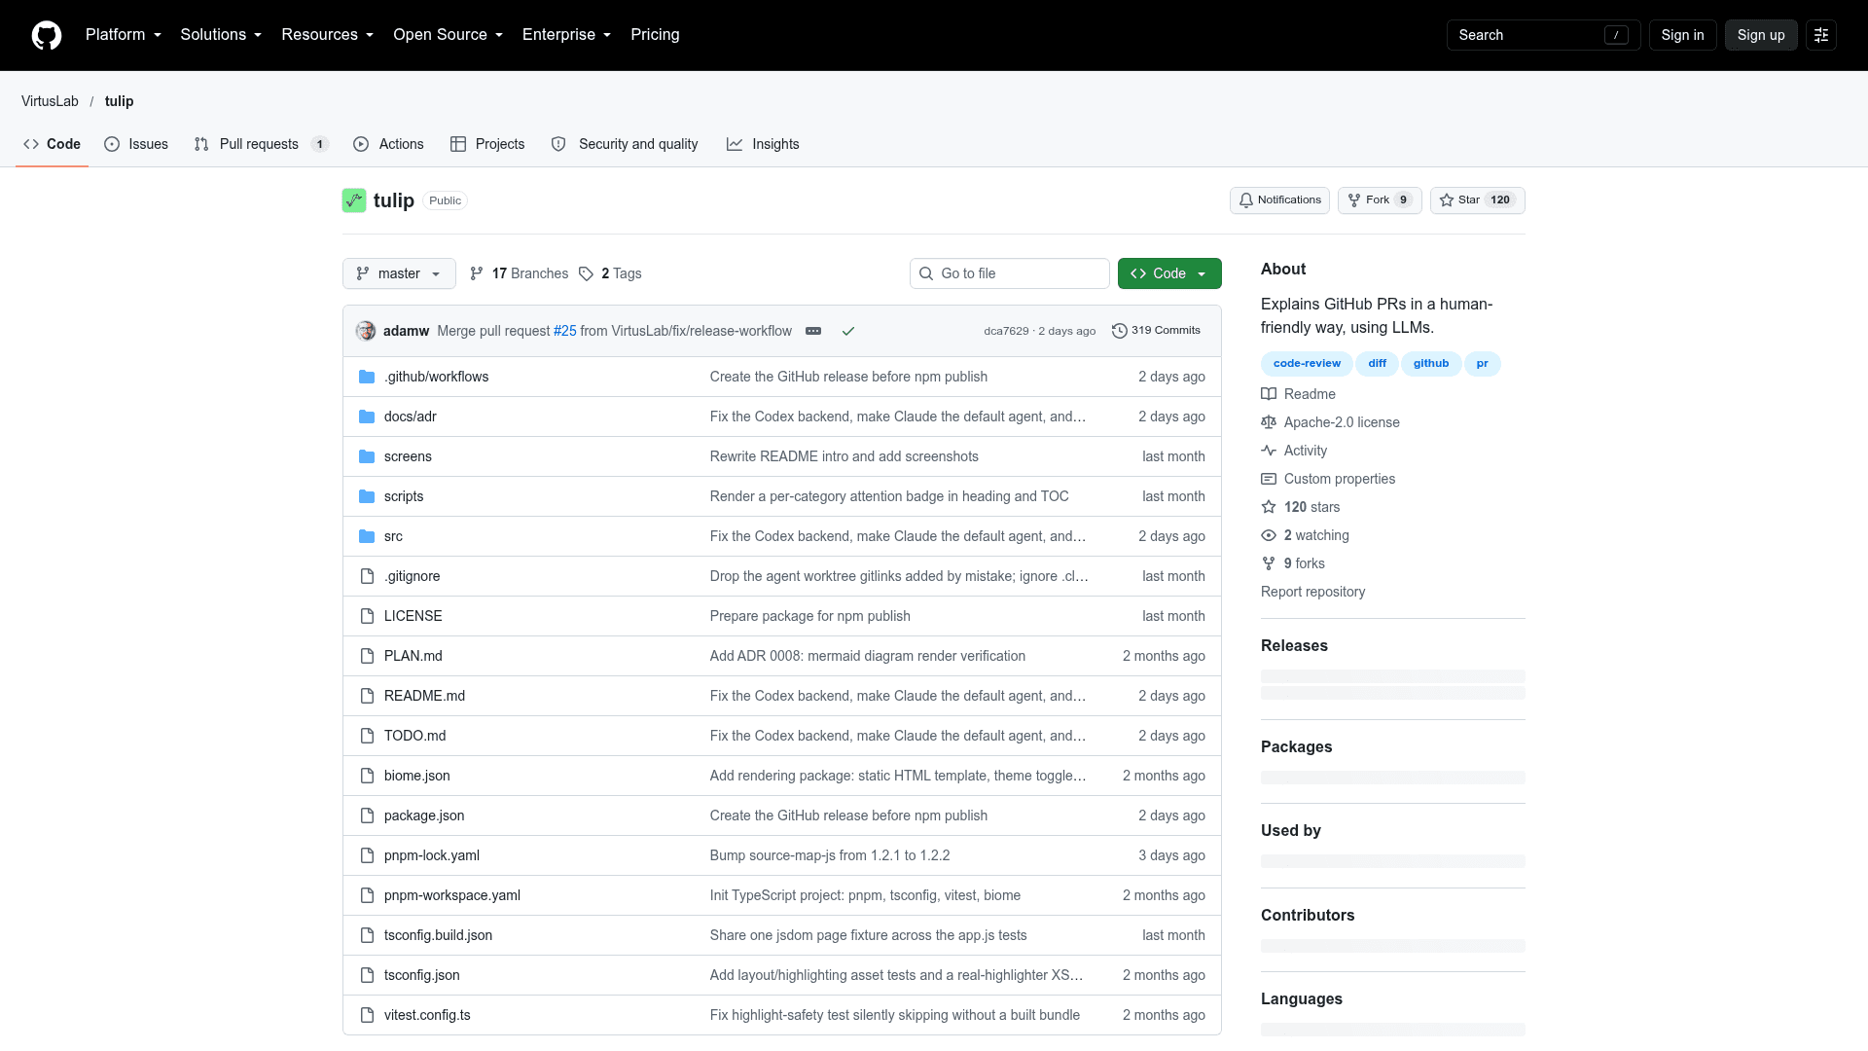This screenshot has height=1051, width=1868.
Task: Open the command palette icon beside Sign up
Action: click(x=1820, y=35)
